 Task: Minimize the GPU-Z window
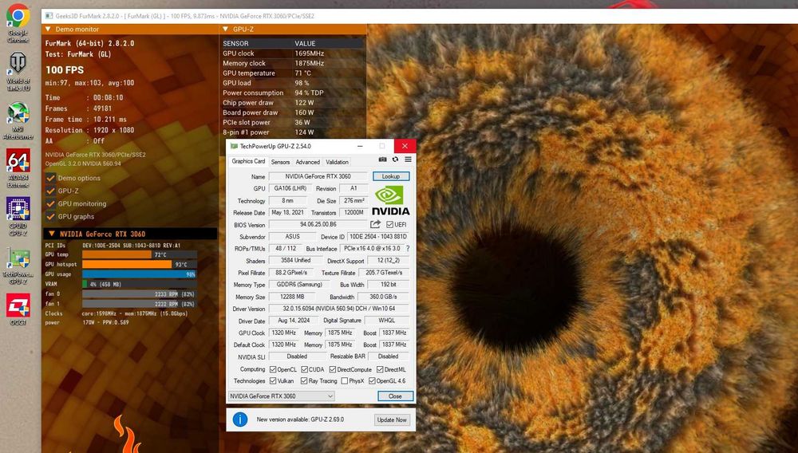(x=360, y=146)
